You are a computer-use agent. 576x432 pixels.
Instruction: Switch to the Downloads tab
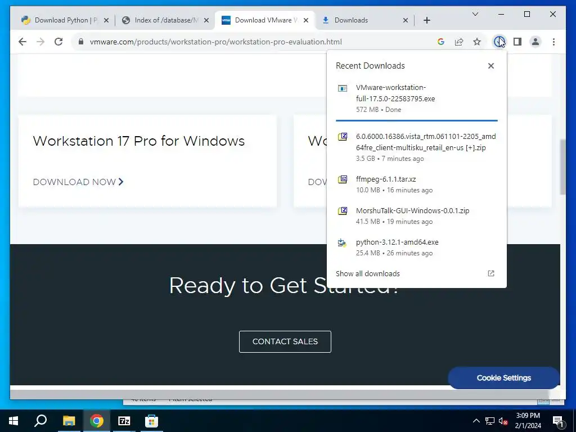364,20
